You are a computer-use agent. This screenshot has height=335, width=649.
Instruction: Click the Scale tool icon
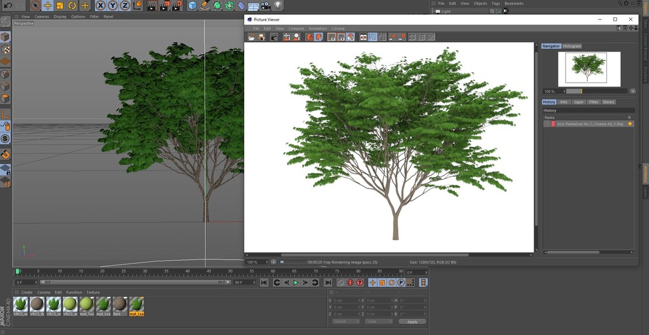(60, 6)
